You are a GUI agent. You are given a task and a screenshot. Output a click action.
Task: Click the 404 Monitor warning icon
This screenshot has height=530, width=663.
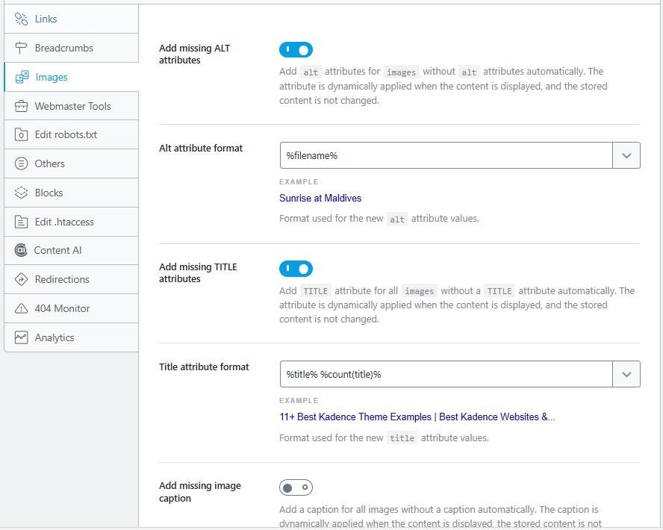(21, 308)
